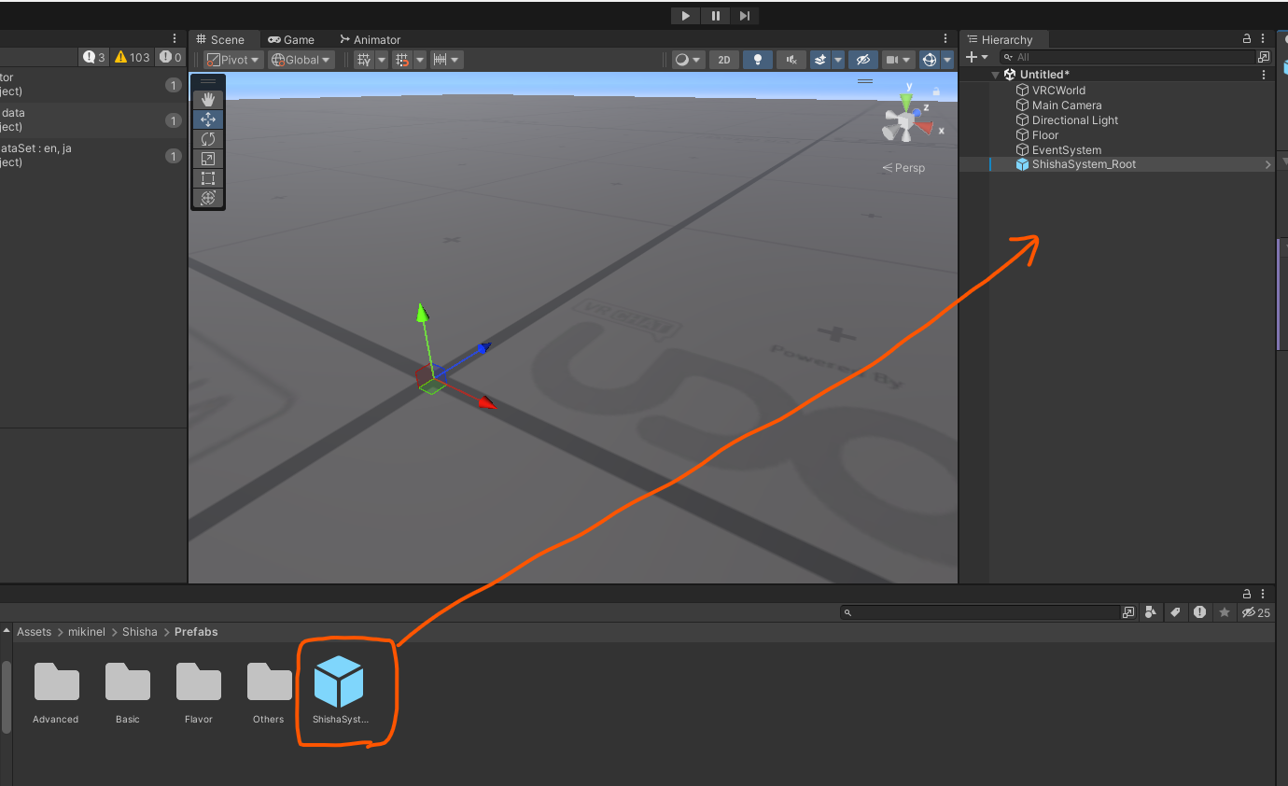Switch to the Game tab

click(x=291, y=39)
